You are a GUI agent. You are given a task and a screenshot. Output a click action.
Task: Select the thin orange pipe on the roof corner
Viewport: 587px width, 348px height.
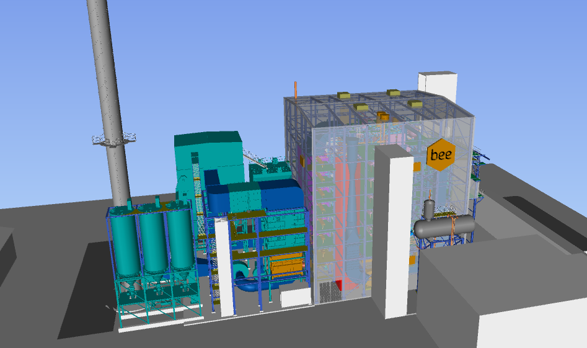pos(296,89)
